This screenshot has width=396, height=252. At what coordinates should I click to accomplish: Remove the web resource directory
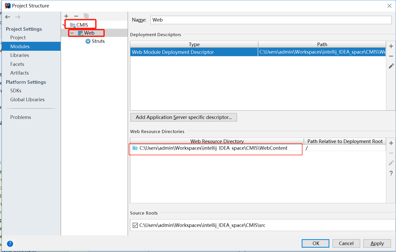pyautogui.click(x=391, y=153)
